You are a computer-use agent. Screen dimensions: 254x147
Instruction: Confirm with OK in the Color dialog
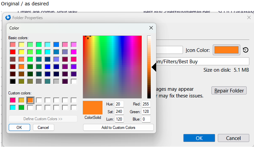point(19,127)
